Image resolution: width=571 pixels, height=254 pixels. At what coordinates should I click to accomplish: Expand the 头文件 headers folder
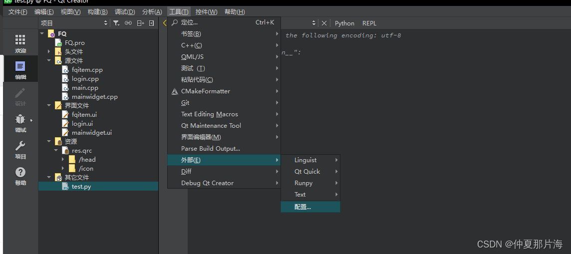(x=49, y=52)
